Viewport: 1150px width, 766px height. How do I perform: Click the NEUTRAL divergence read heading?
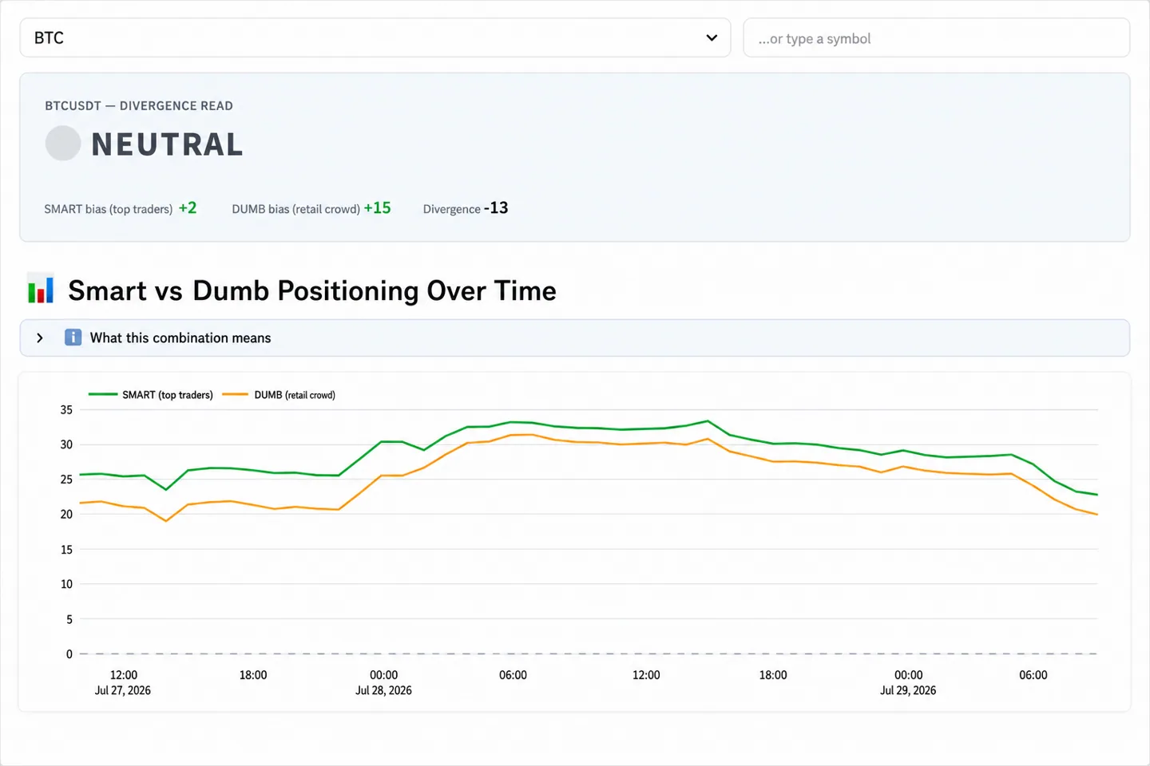pyautogui.click(x=167, y=144)
